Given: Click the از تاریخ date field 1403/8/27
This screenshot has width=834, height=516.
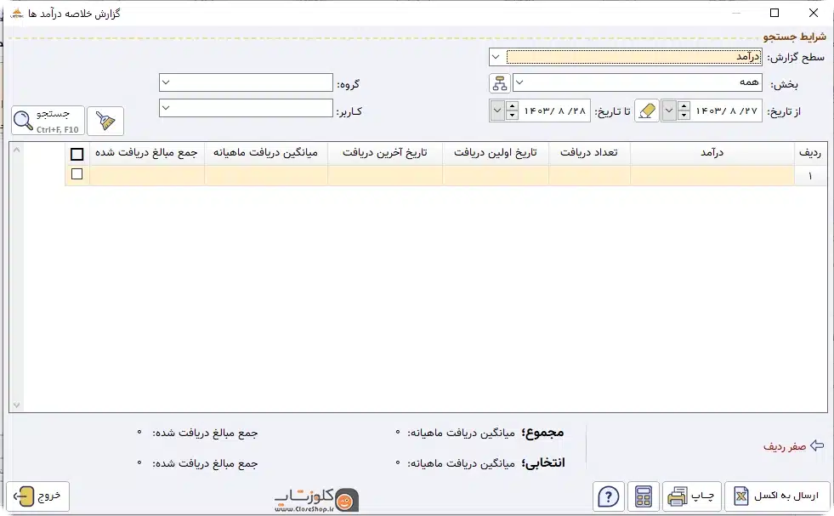Looking at the screenshot, I should (x=726, y=111).
